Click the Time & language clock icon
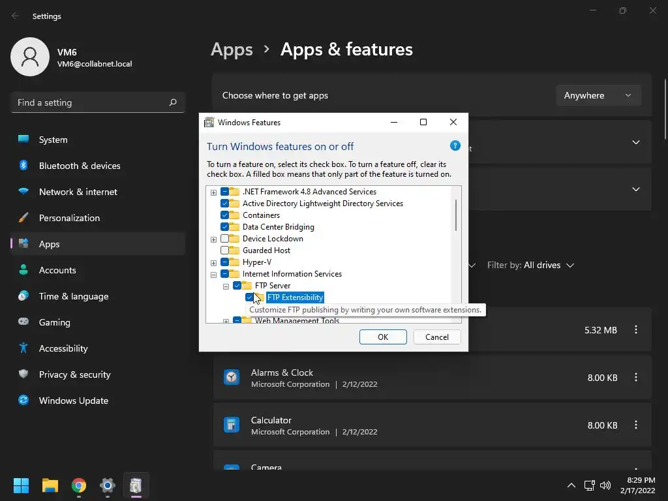Viewport: 668px width, 501px height. tap(23, 296)
